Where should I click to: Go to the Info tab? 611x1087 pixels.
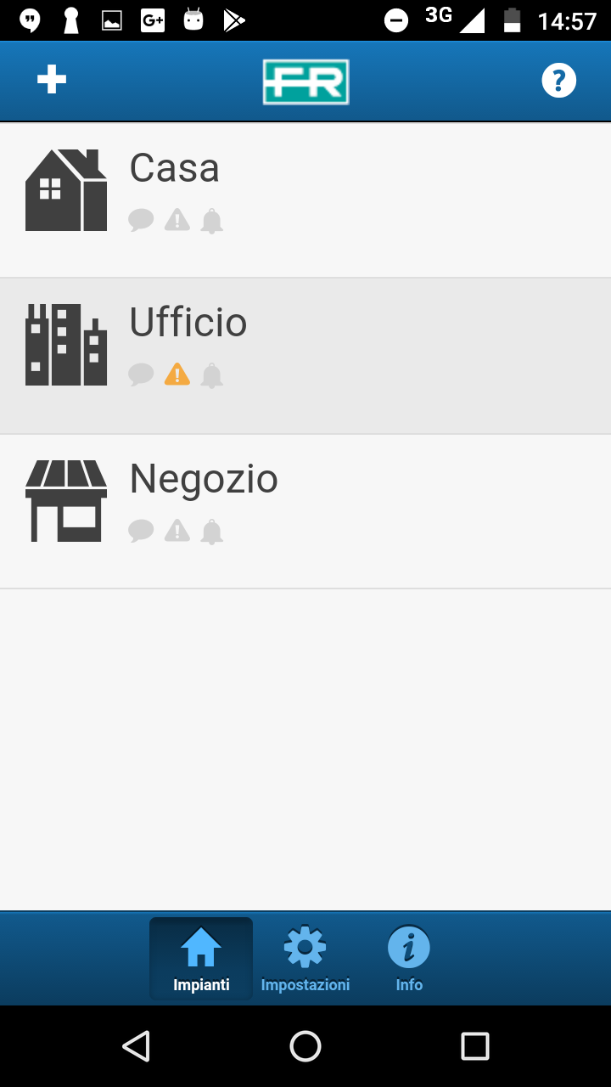(409, 960)
